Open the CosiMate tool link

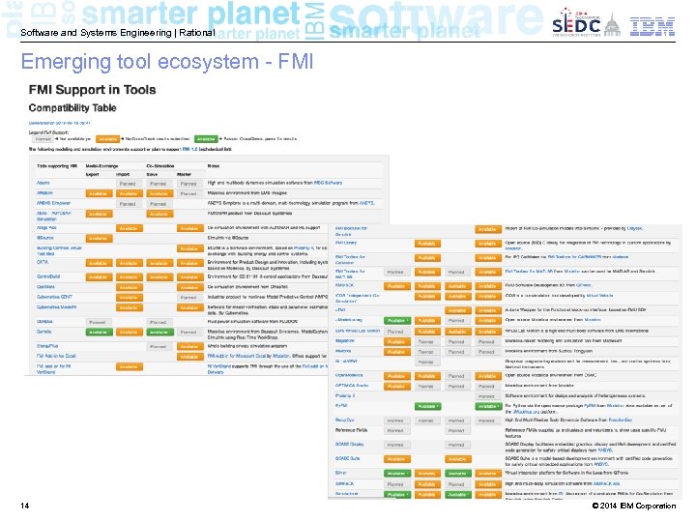pos(45,287)
